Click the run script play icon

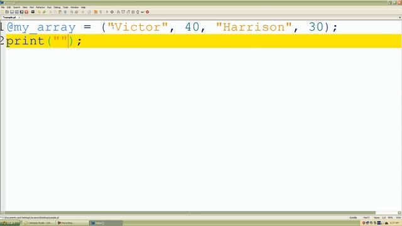click(x=107, y=12)
